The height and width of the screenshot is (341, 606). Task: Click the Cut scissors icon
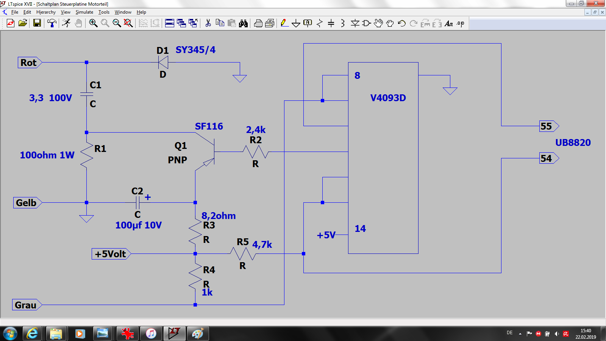[208, 23]
